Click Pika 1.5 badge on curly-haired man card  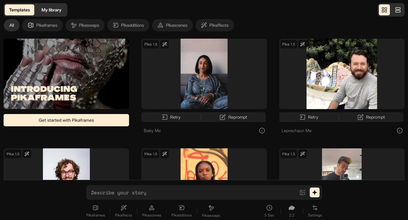(13, 154)
